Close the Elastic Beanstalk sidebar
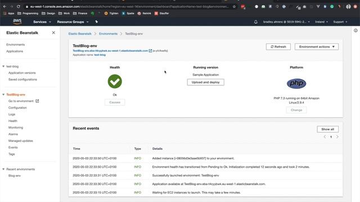The width and height of the screenshot is (360, 202). [x=53, y=33]
